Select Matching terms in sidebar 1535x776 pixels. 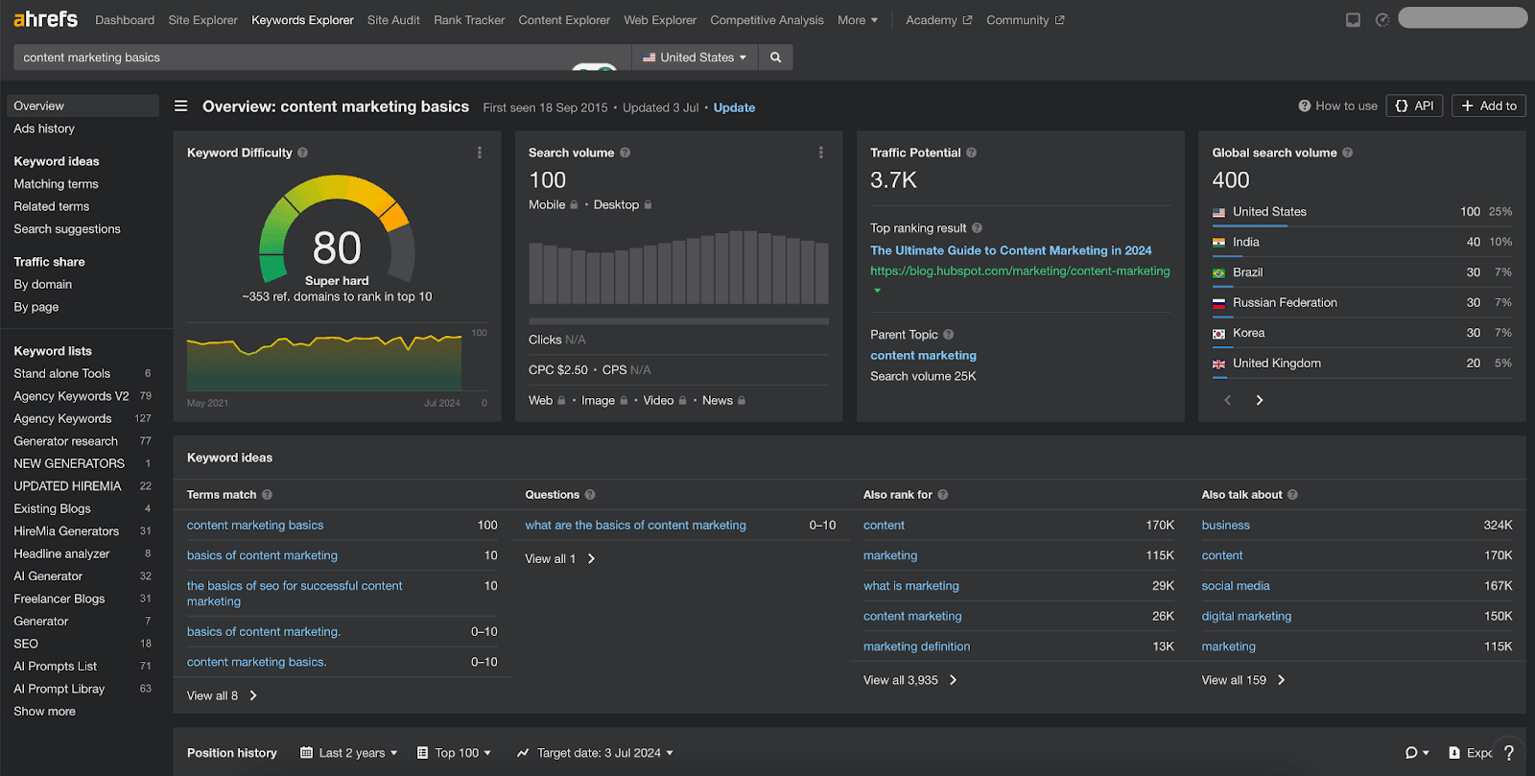pos(56,184)
